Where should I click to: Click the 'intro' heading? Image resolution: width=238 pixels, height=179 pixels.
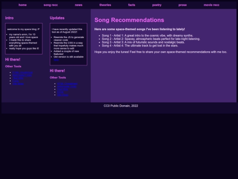[9, 18]
